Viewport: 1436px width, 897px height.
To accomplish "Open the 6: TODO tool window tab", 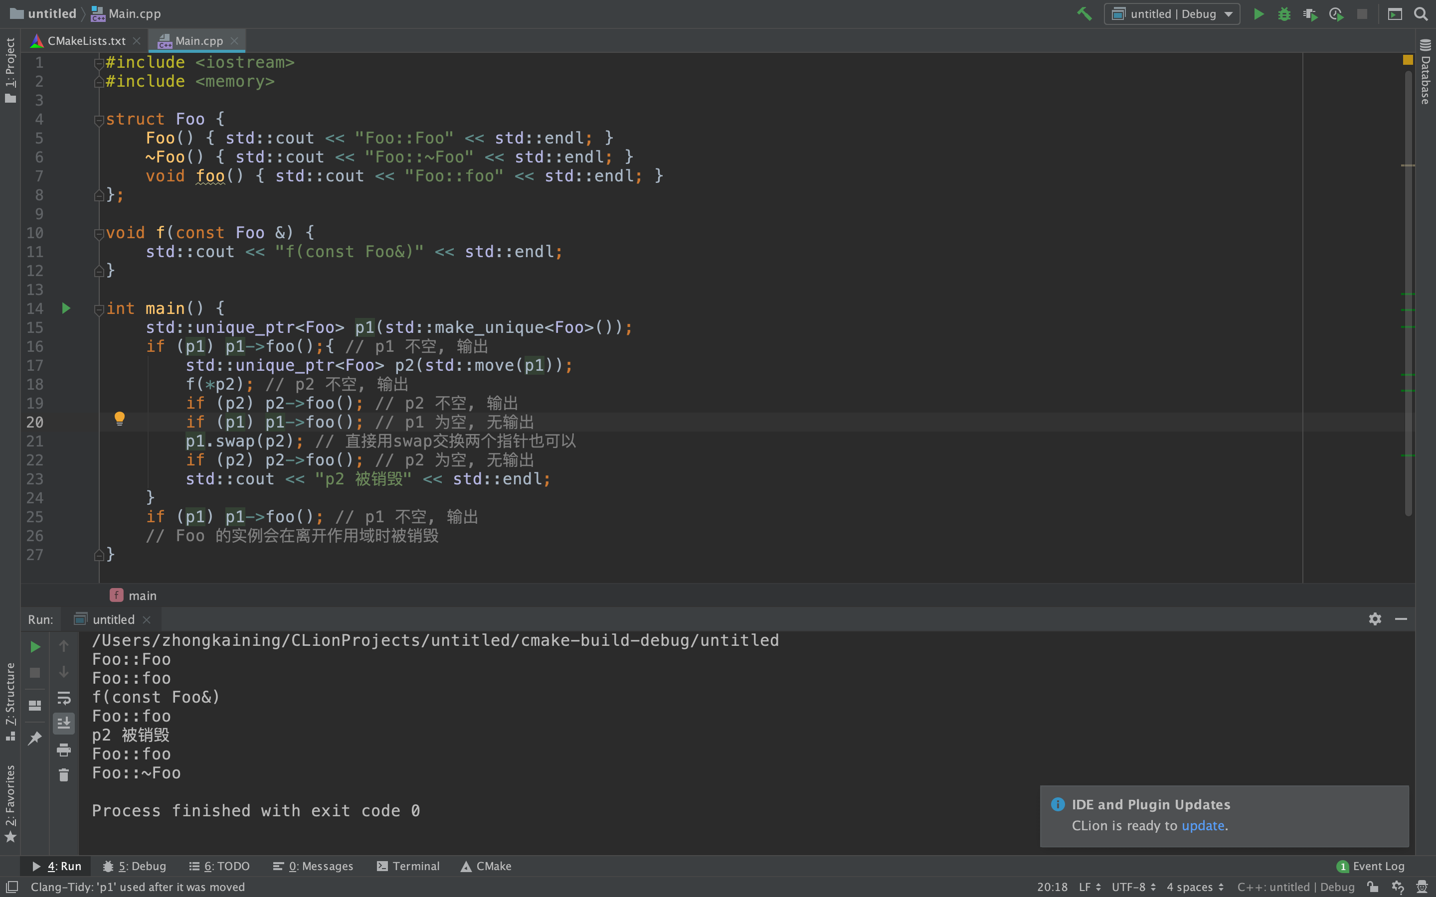I will pyautogui.click(x=219, y=866).
